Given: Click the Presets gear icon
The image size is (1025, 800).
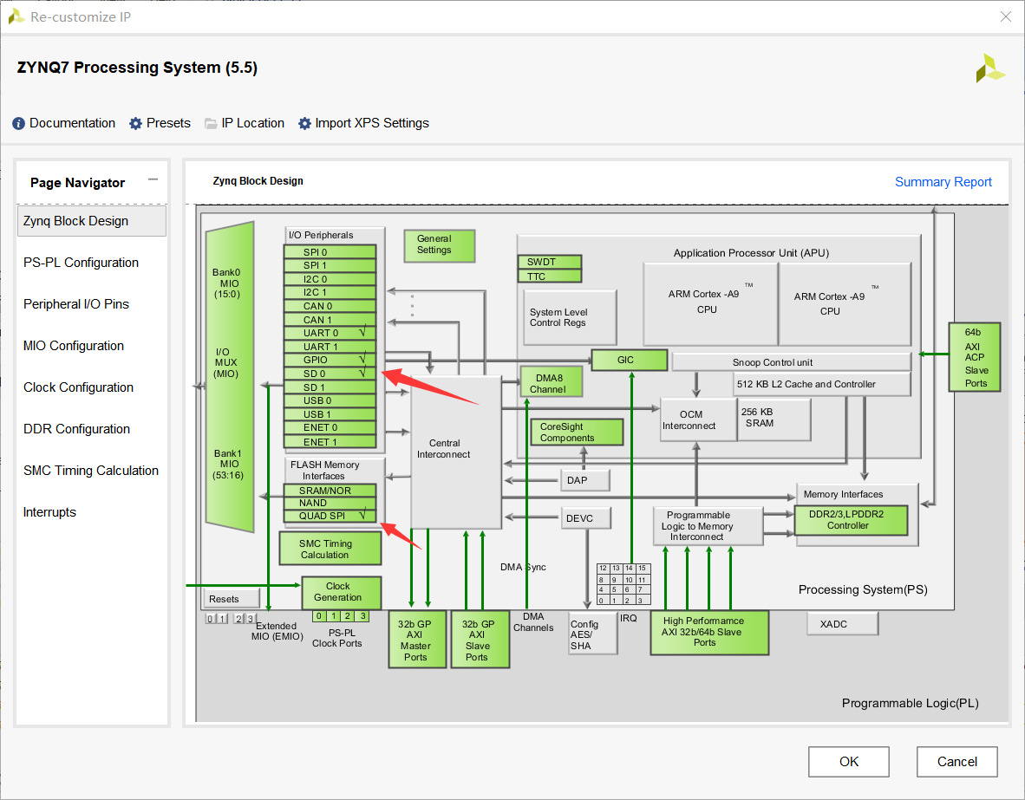Looking at the screenshot, I should (x=135, y=123).
